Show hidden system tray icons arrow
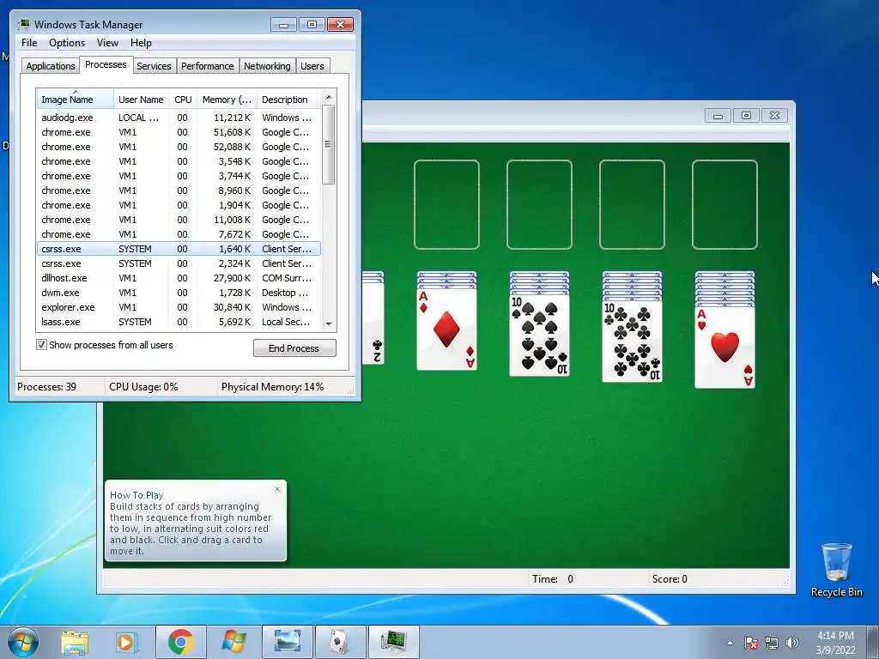This screenshot has width=879, height=659. point(730,643)
